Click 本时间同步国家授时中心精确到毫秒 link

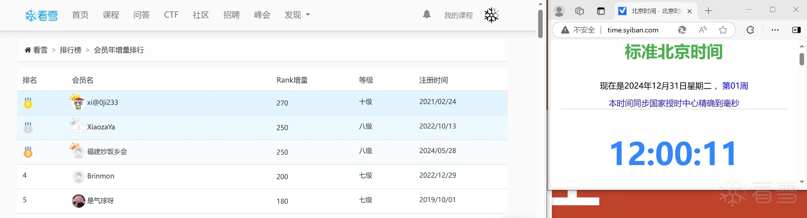(x=674, y=103)
